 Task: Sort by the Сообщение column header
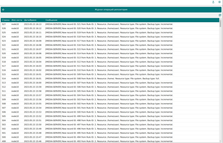(51, 20)
